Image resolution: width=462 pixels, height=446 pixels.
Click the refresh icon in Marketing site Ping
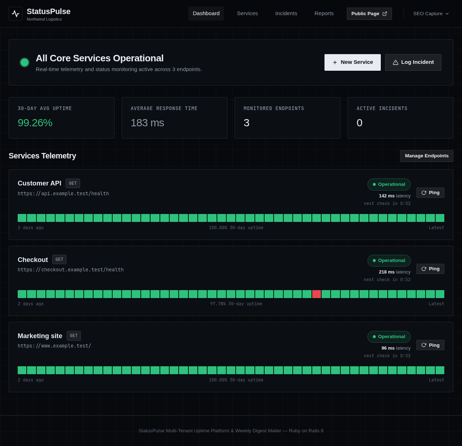pos(424,345)
